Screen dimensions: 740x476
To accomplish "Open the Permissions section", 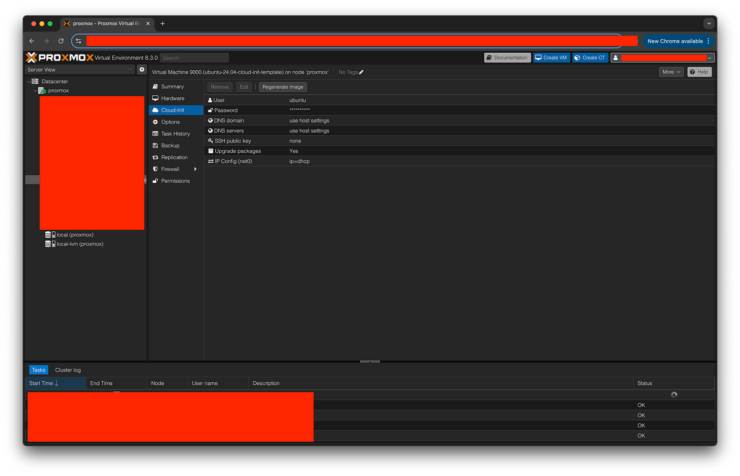I will 176,181.
